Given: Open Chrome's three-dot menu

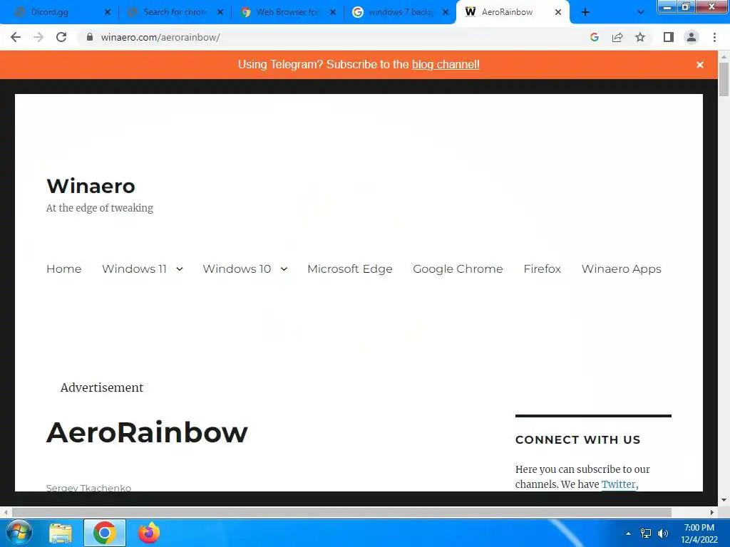Looking at the screenshot, I should pos(714,37).
